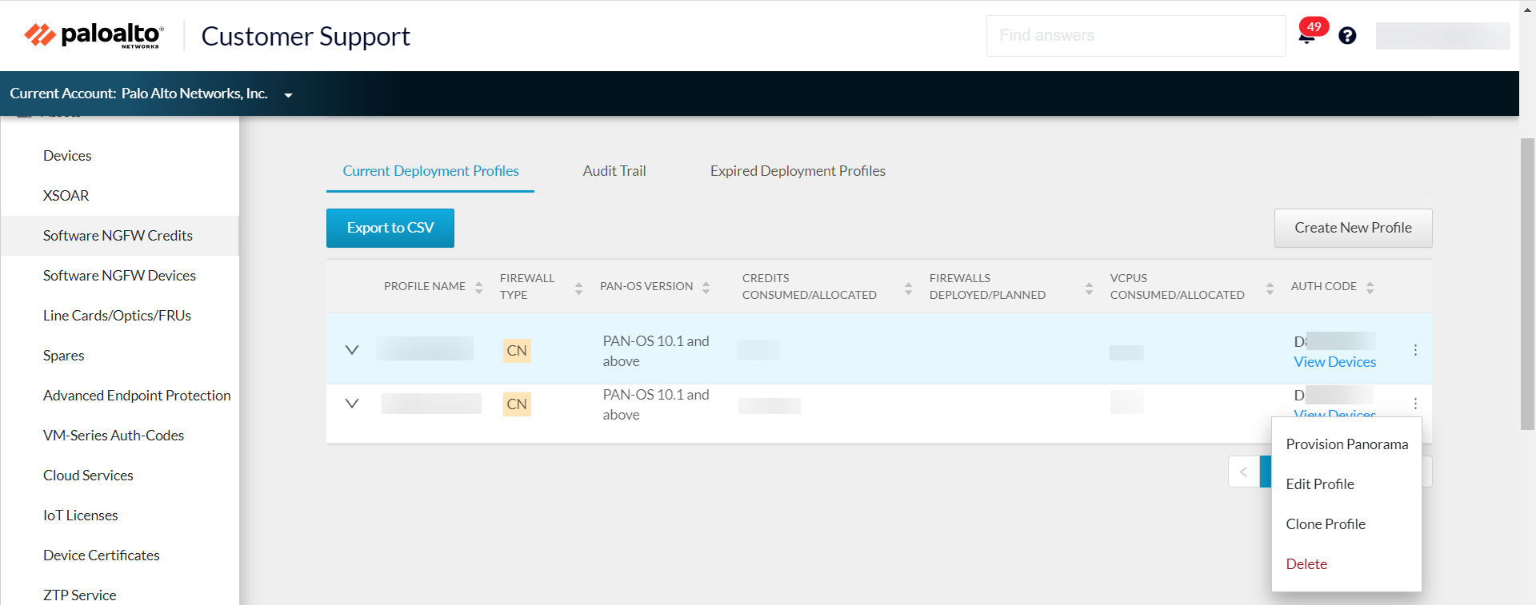Expand the first deployment profile row
The image size is (1536, 605).
pos(352,350)
